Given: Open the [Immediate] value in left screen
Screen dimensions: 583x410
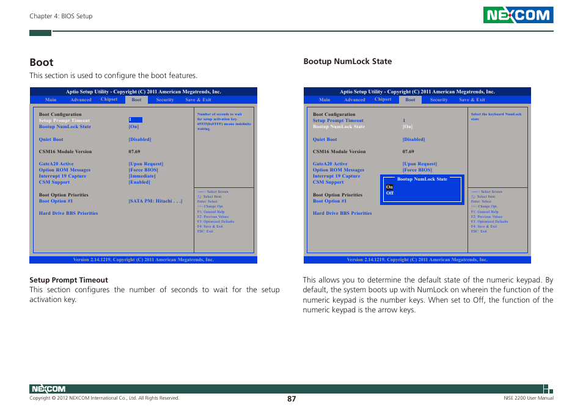Looking at the screenshot, I should pyautogui.click(x=142, y=176).
